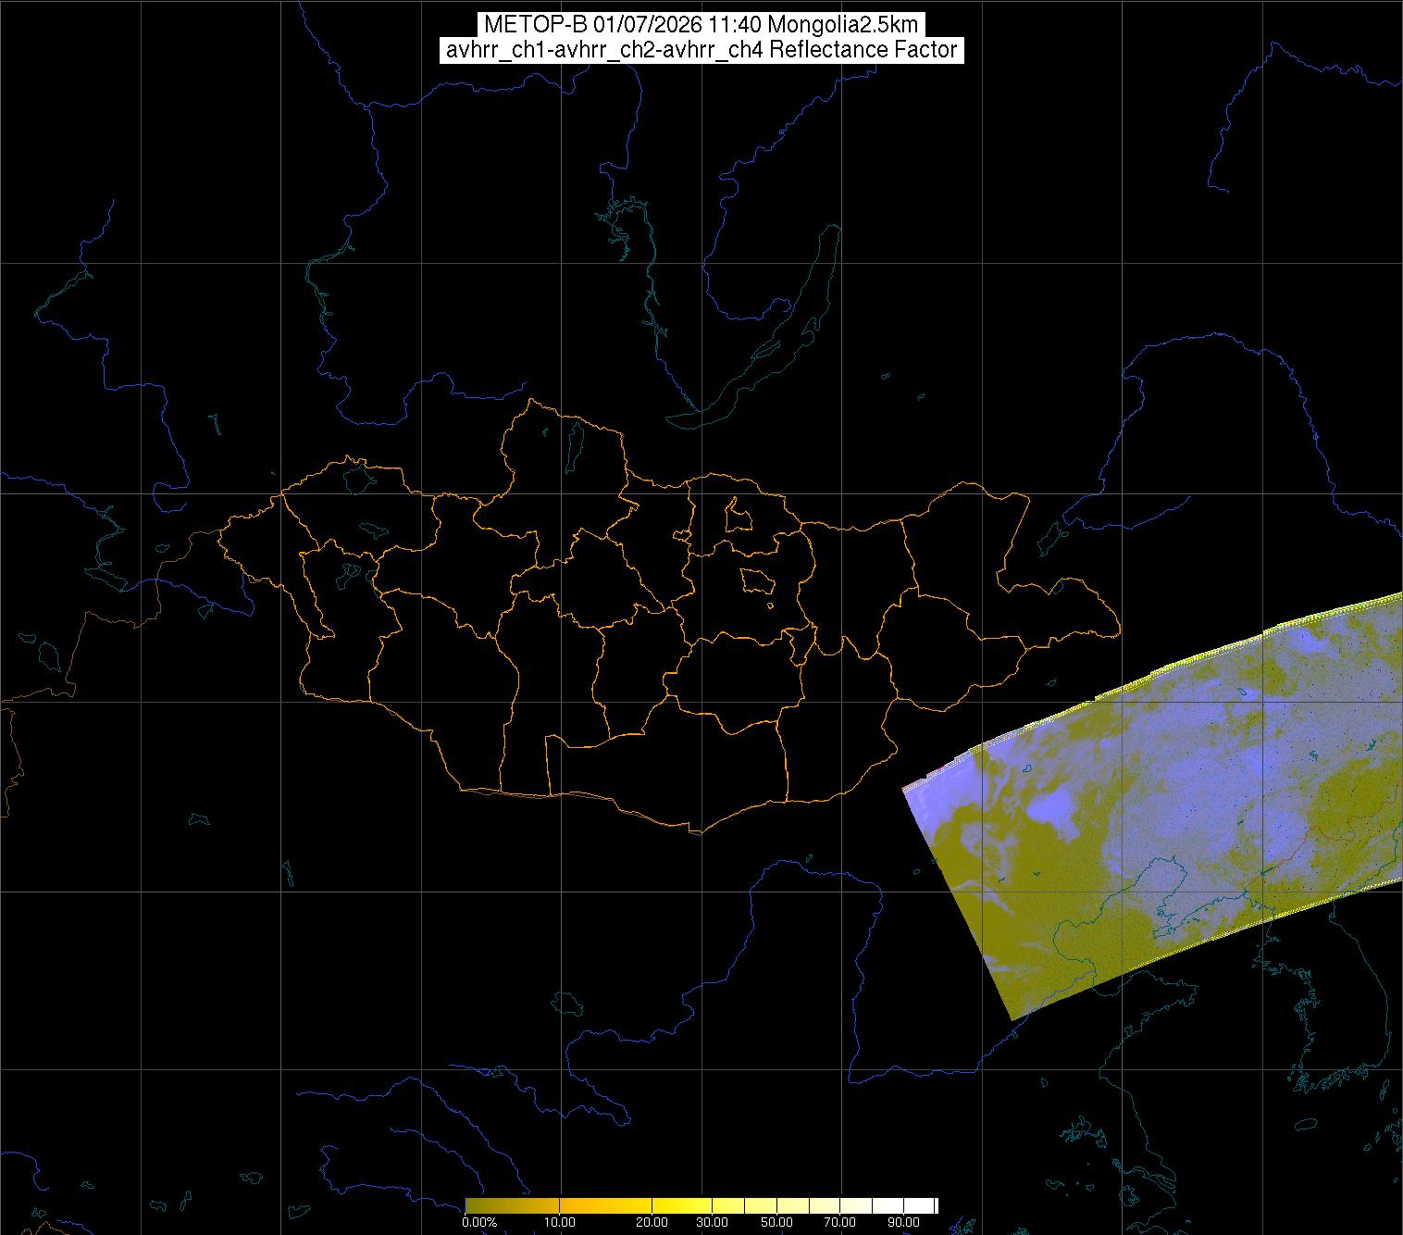Click the title 'METOP-B 01/07/2026 11:40 Mongolia2.5km'
Screen dimensions: 1403x1235
coord(701,25)
